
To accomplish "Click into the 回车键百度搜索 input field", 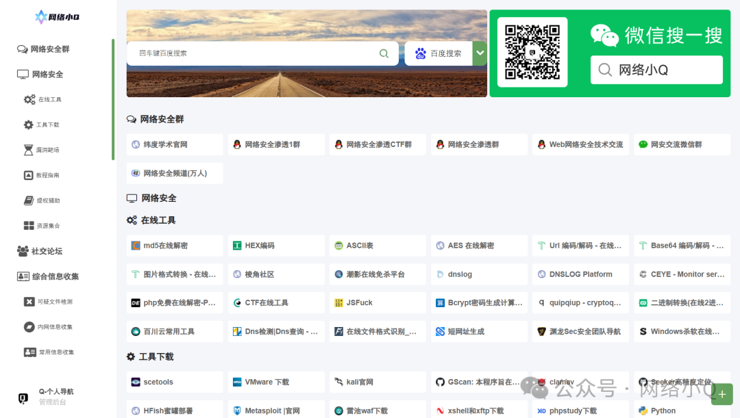I will click(255, 53).
